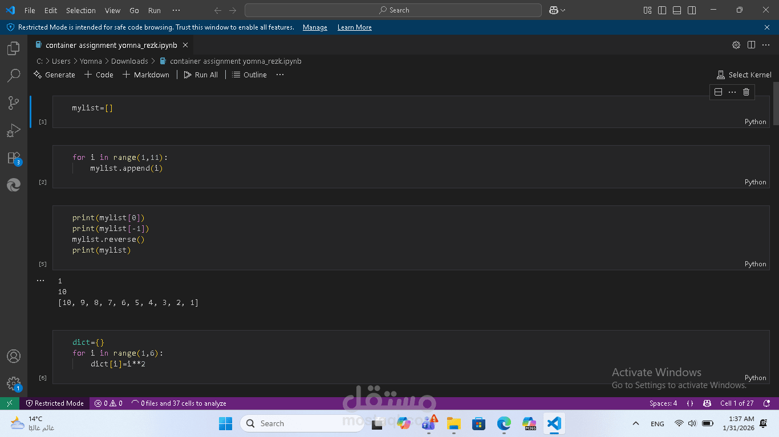The width and height of the screenshot is (779, 437).
Task: Click Users in the breadcrumb
Action: [x=61, y=61]
